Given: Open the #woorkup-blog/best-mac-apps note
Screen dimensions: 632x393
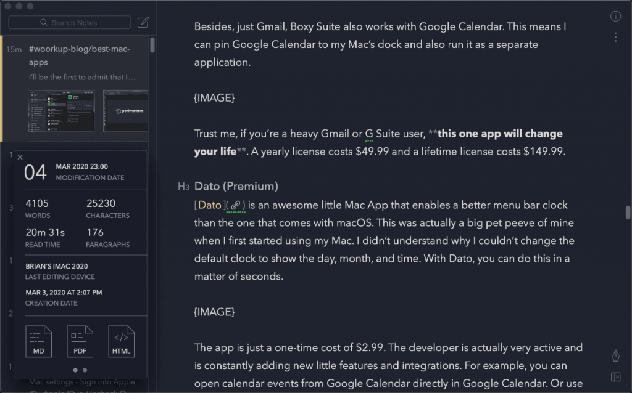Looking at the screenshot, I should pos(75,89).
